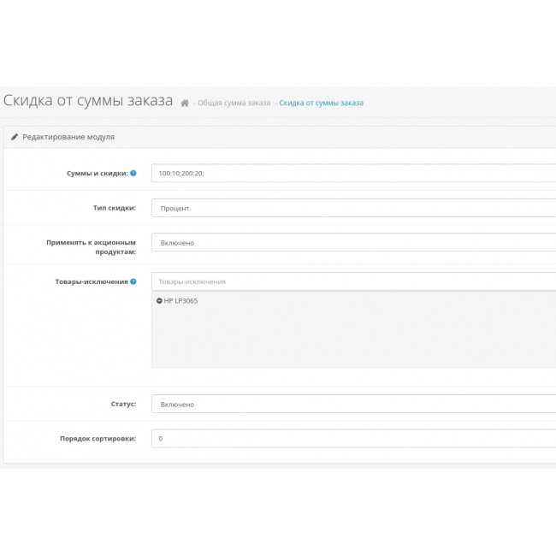Click the Порядок сортировки input field
The image size is (556, 556).
[x=352, y=438]
